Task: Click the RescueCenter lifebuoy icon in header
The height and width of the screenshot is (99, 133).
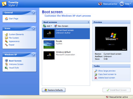Action: tap(100, 4)
